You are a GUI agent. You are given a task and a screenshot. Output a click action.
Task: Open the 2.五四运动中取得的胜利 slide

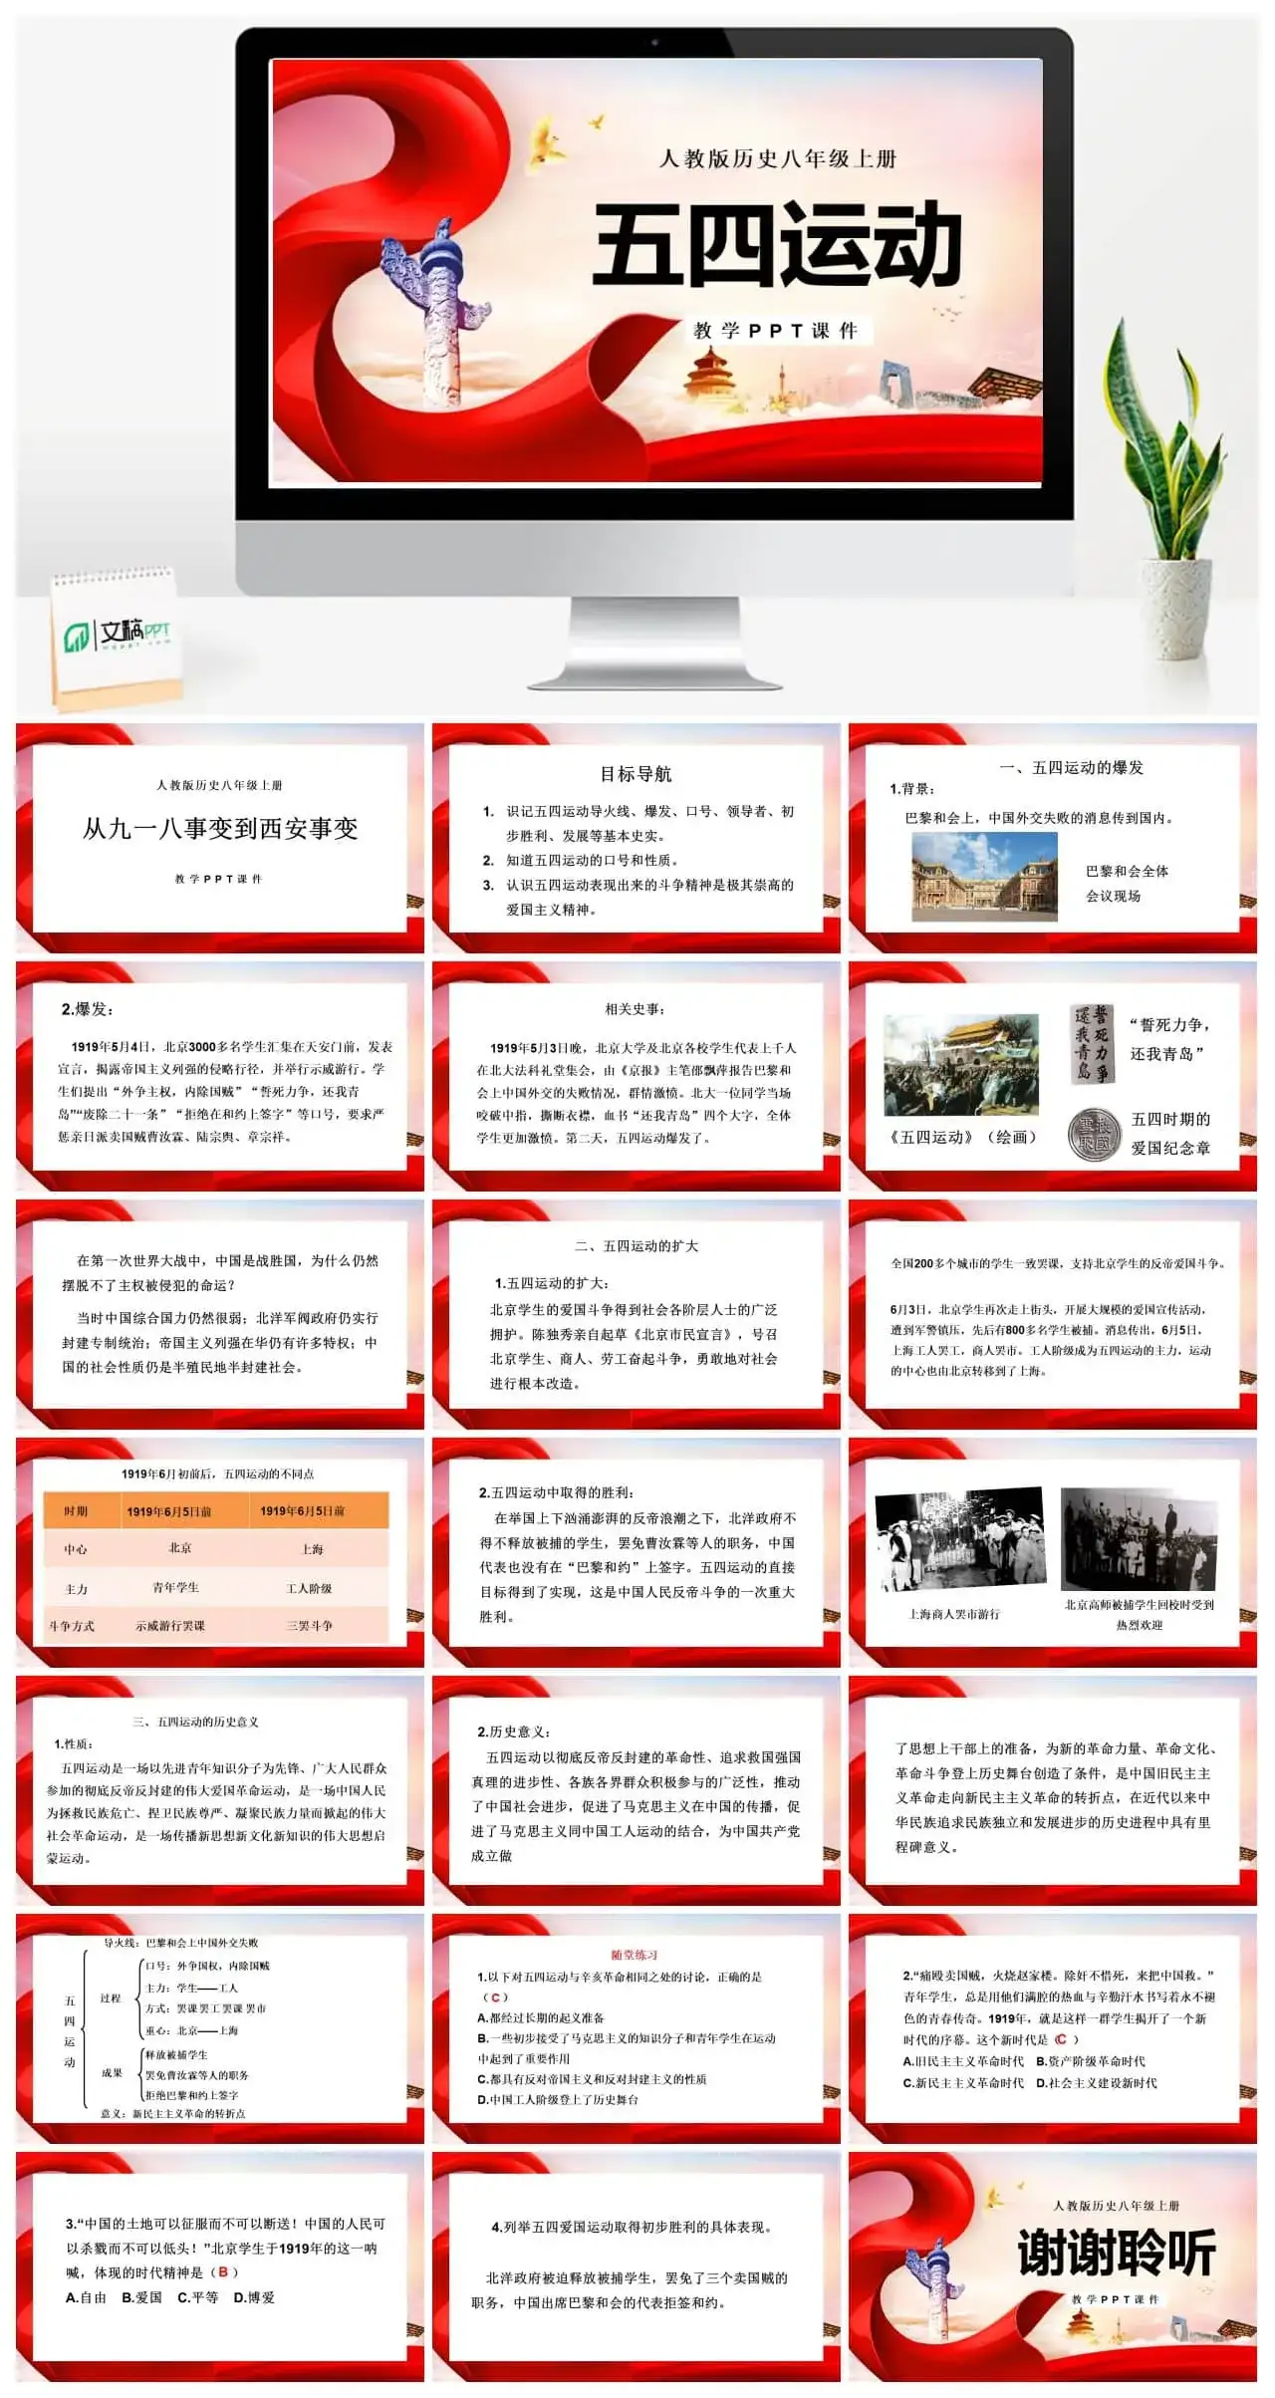[x=637, y=1552]
